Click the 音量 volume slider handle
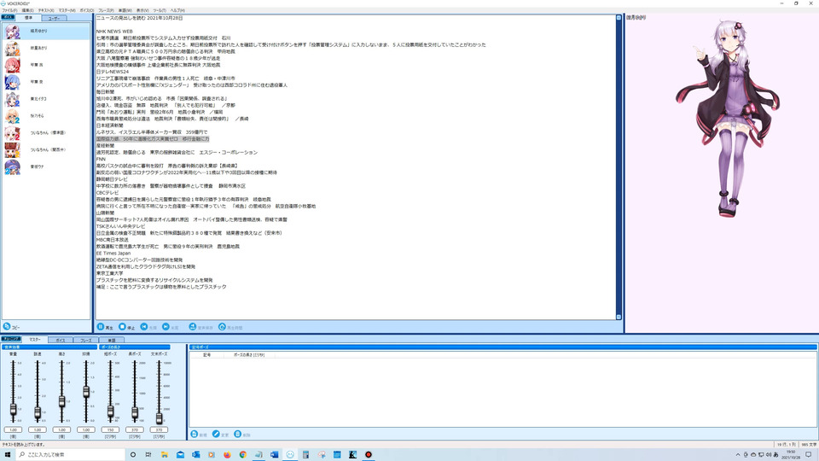This screenshot has width=819, height=461. coord(13,409)
